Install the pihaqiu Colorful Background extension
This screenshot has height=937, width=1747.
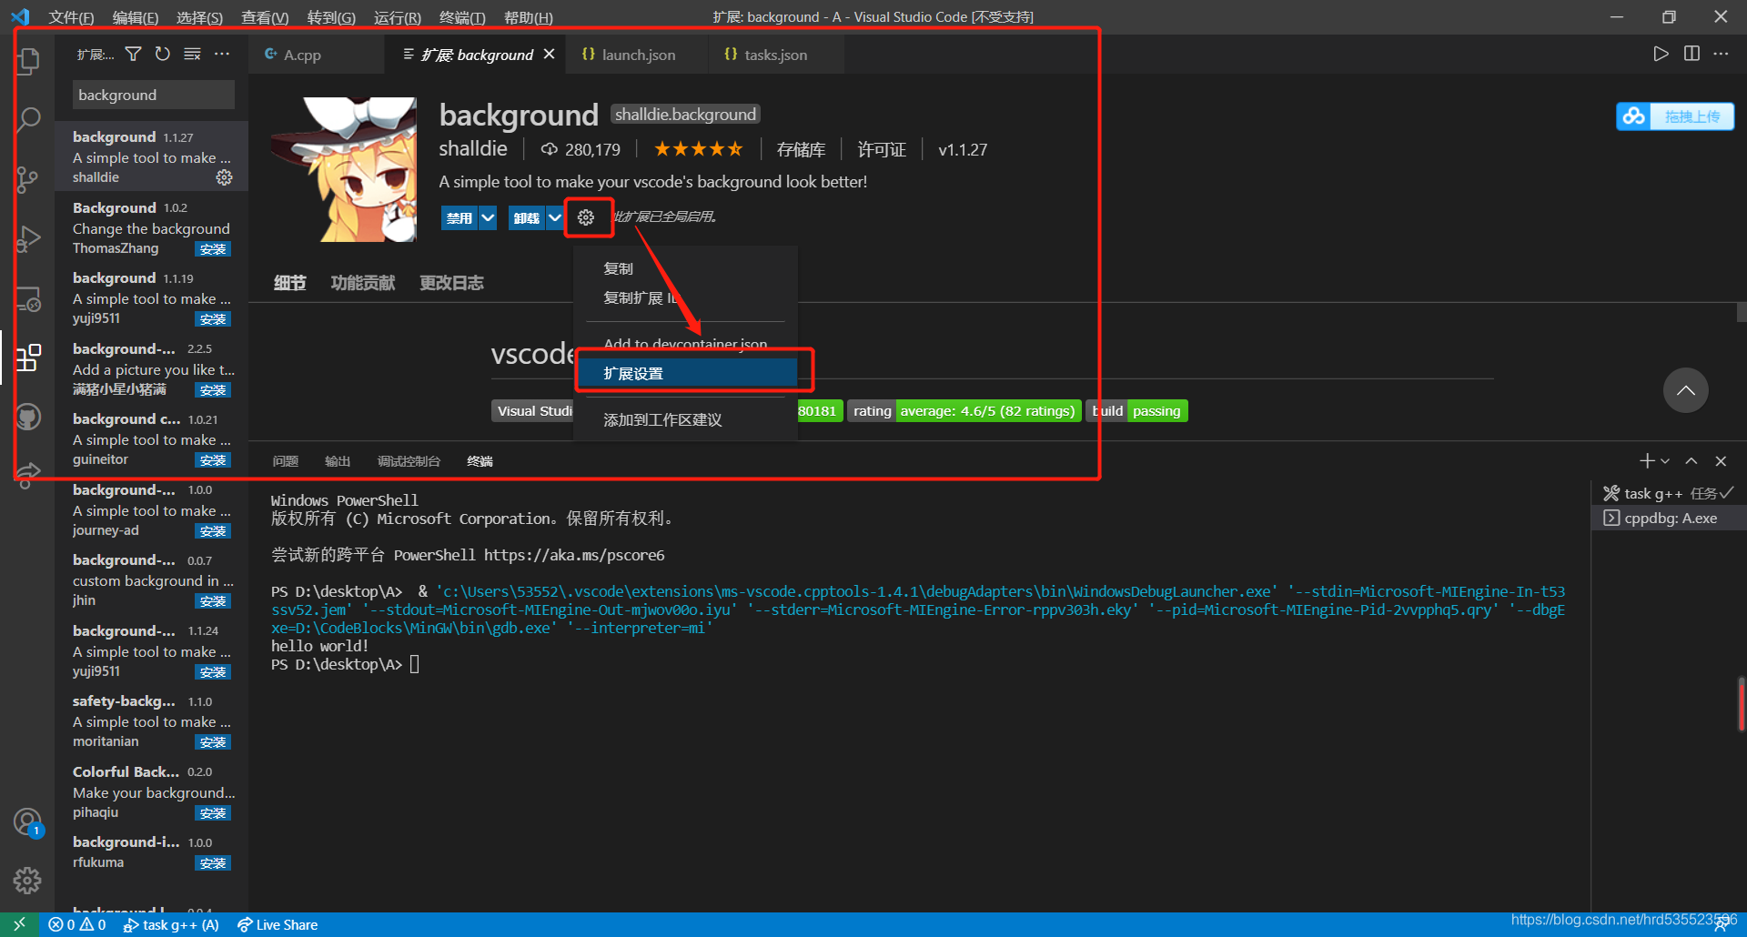tap(213, 813)
